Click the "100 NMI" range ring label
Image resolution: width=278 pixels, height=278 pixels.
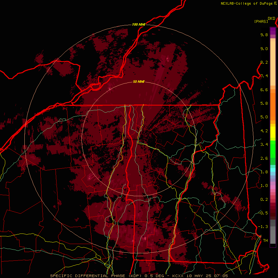[139, 24]
